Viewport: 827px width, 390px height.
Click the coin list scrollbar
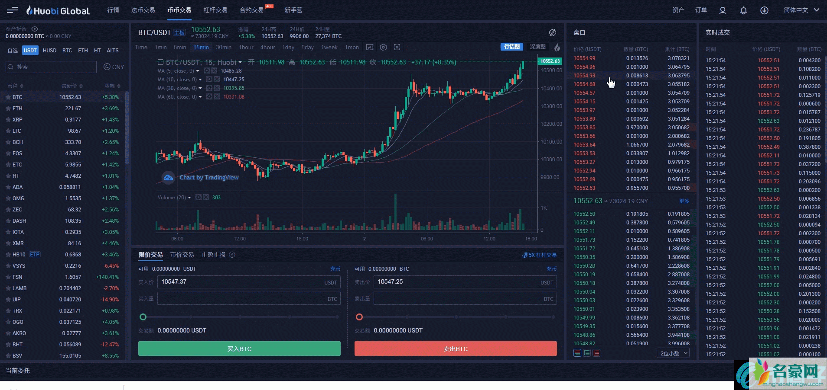(127, 128)
